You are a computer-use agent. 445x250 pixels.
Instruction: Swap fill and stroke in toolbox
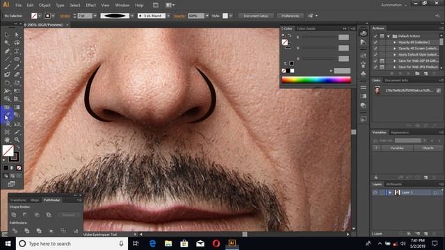pos(17,147)
